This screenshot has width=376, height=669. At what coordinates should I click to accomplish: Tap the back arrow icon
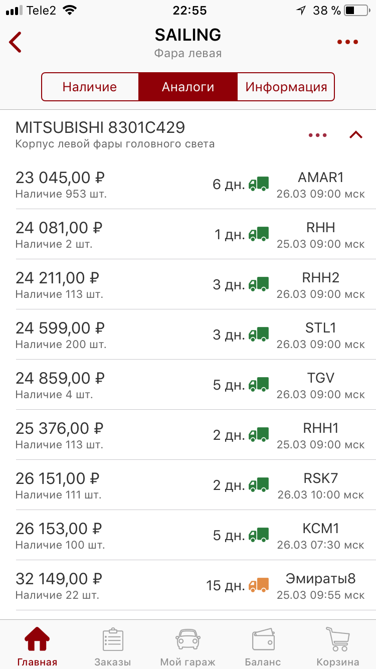click(x=16, y=42)
